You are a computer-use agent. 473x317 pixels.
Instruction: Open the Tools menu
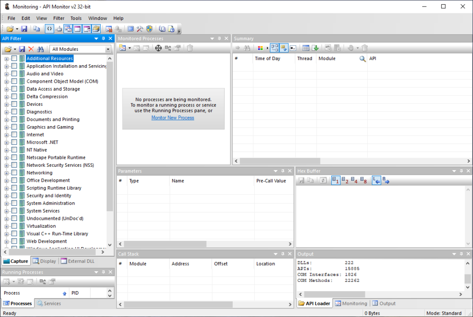pos(76,18)
